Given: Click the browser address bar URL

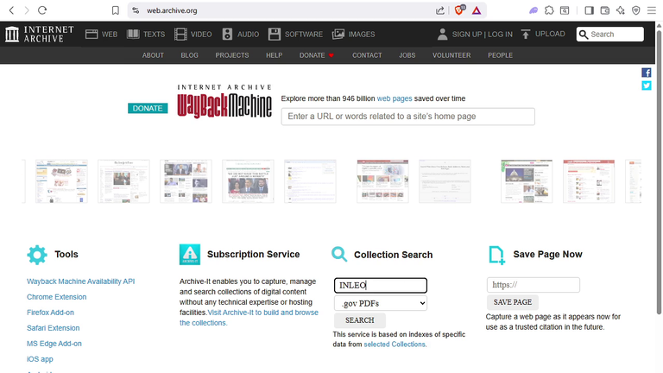Looking at the screenshot, I should (x=172, y=10).
